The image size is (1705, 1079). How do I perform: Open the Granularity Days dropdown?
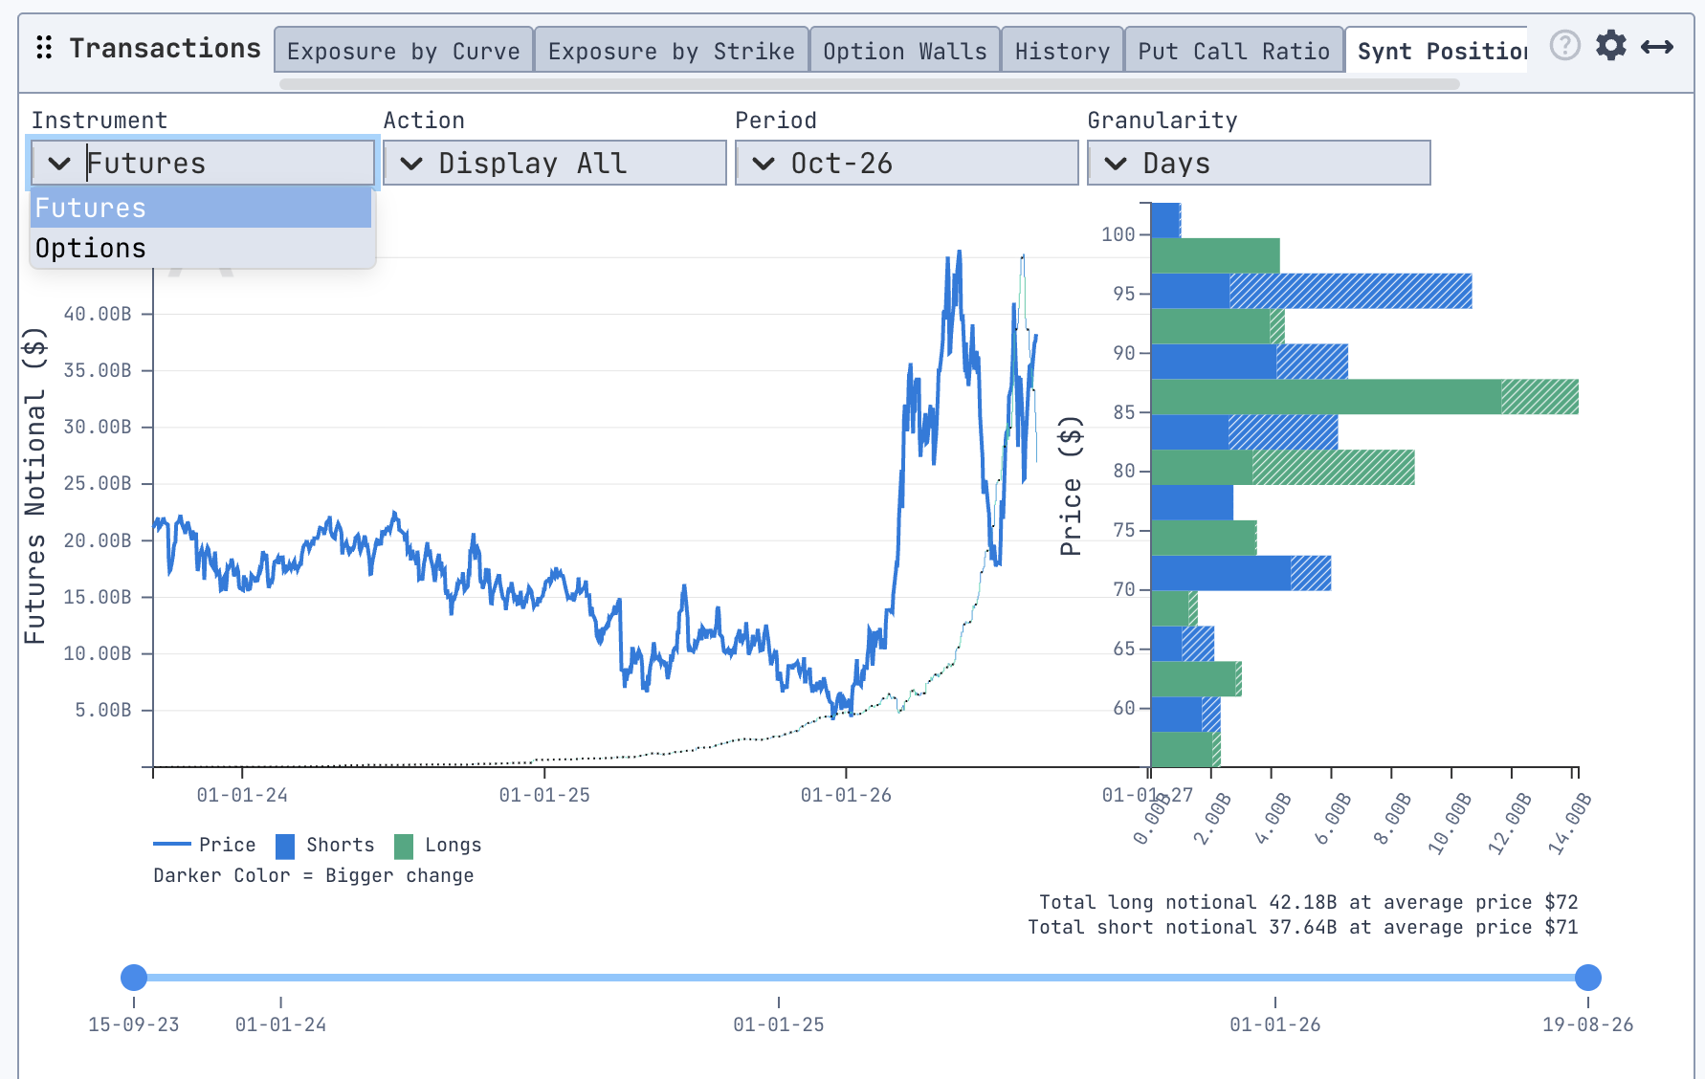click(1259, 163)
